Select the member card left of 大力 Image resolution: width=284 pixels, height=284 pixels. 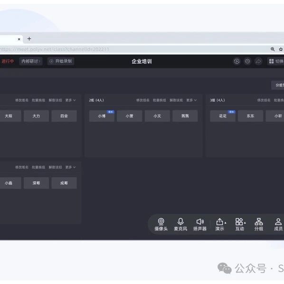10,116
